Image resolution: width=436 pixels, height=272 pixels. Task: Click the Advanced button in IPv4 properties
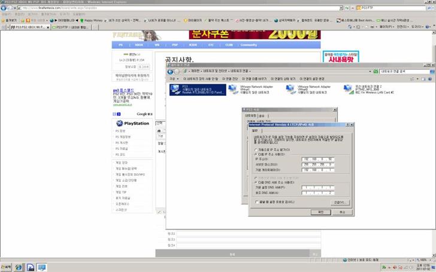coord(340,202)
